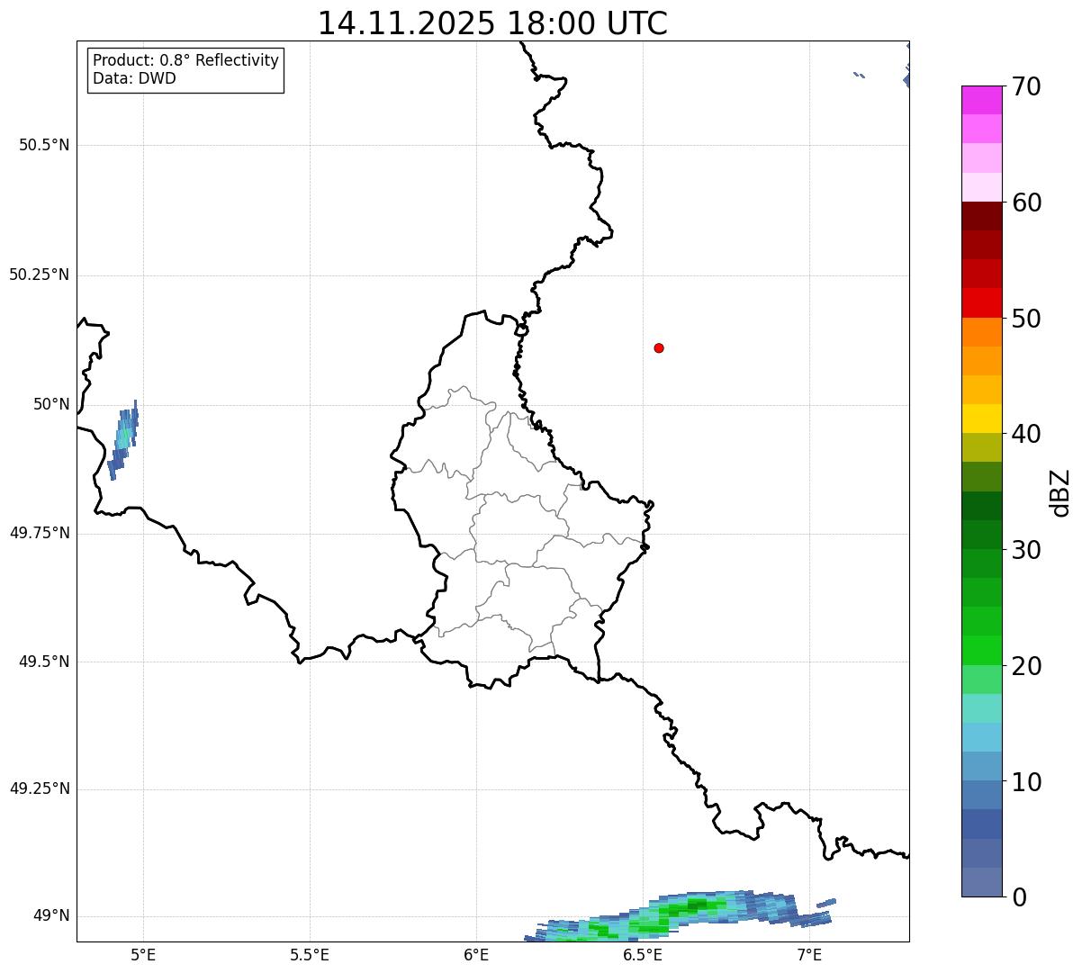Click the darkest green swatch near 35
This screenshot has width=1082, height=973.
click(981, 506)
